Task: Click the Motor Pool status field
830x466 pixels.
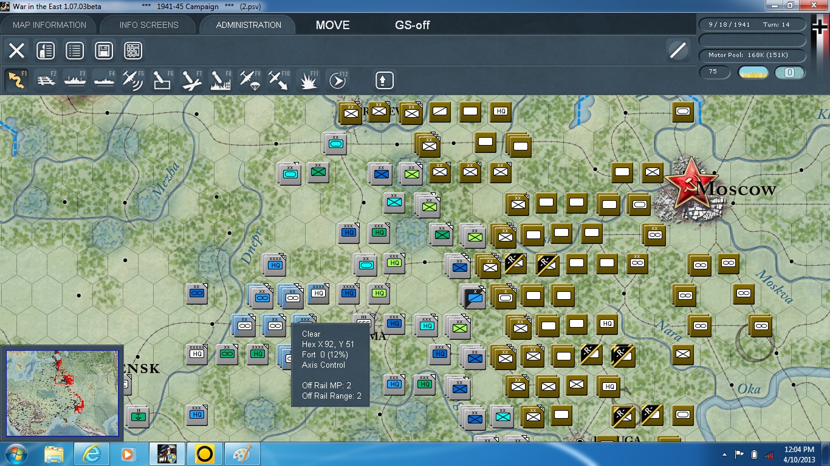Action: click(x=753, y=56)
